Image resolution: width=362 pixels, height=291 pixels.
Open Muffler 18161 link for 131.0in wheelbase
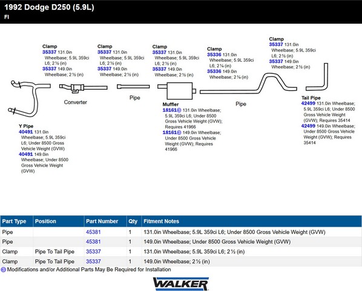(169, 110)
